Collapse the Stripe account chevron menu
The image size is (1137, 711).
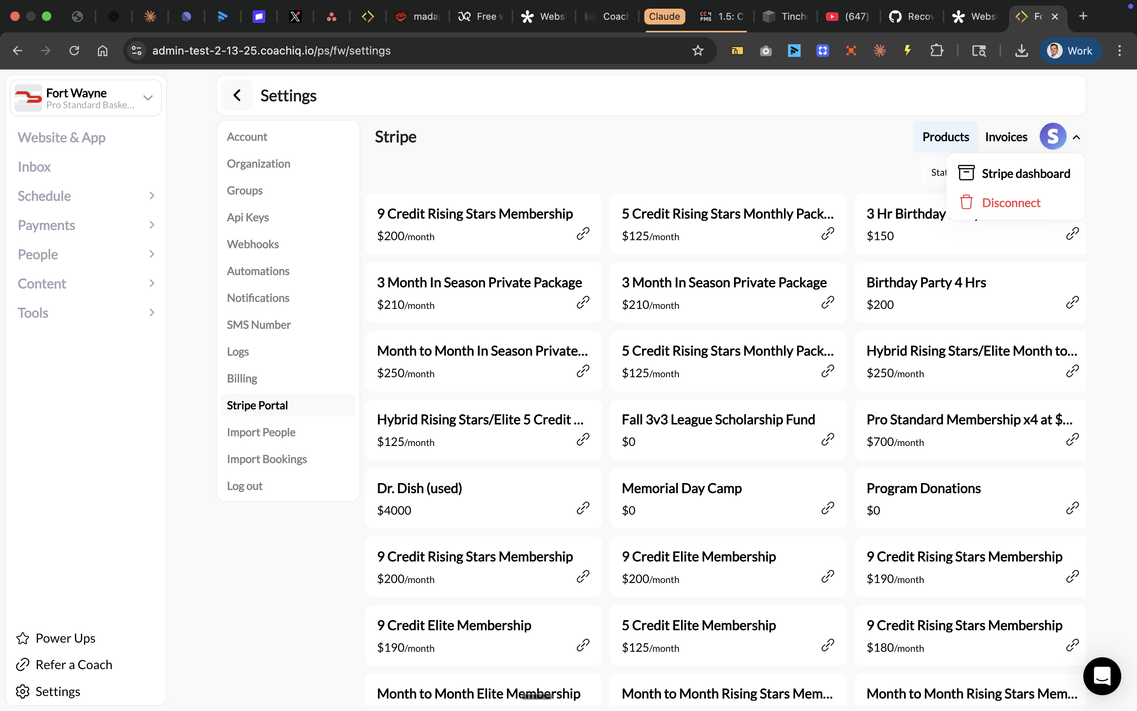[x=1076, y=137]
